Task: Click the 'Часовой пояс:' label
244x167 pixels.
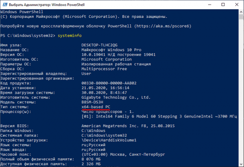Action: 16,154
